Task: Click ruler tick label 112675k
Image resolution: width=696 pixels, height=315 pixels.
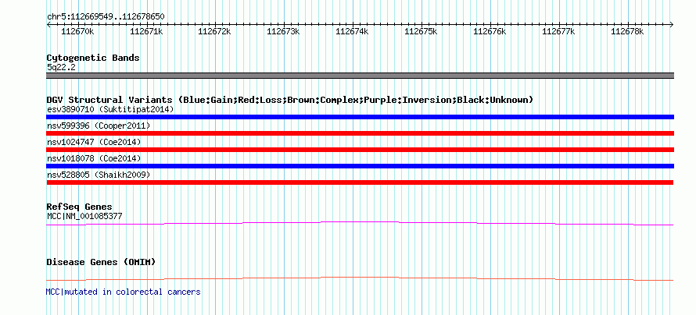Action: (x=422, y=31)
